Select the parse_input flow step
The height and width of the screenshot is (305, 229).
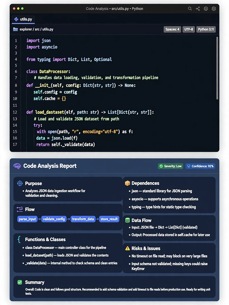(27, 219)
